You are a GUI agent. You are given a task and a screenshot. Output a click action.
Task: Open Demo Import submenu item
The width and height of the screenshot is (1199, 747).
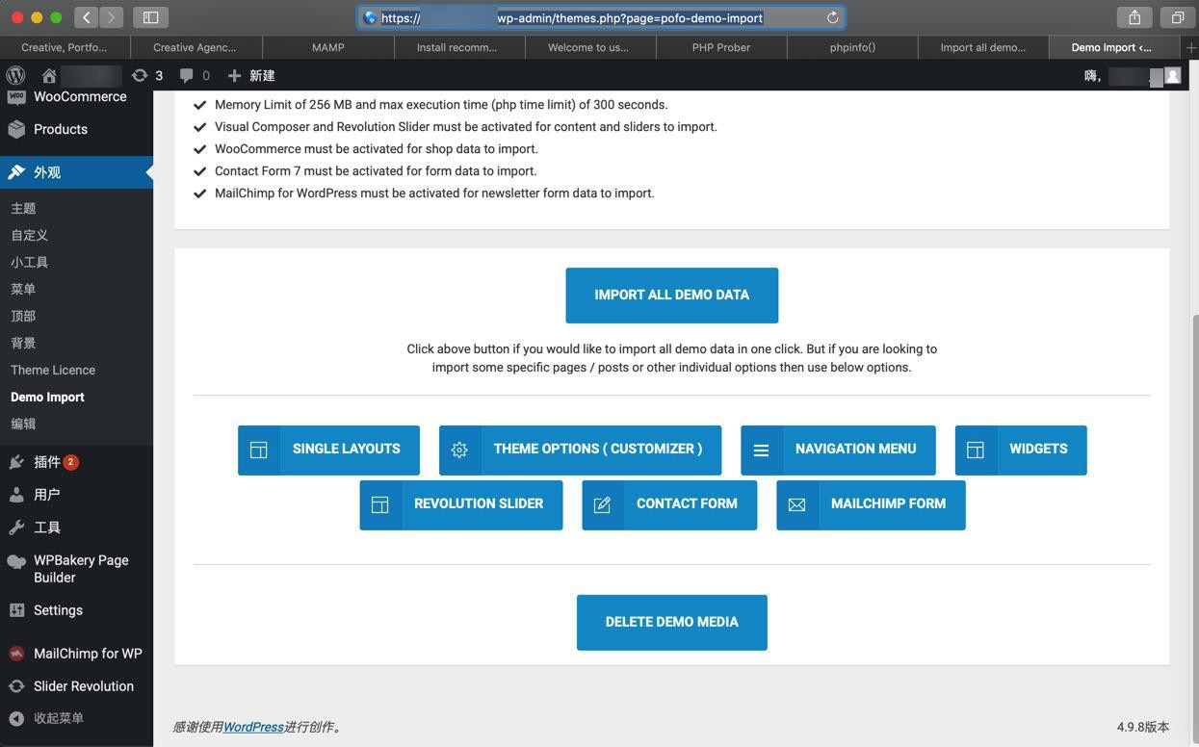click(x=47, y=397)
